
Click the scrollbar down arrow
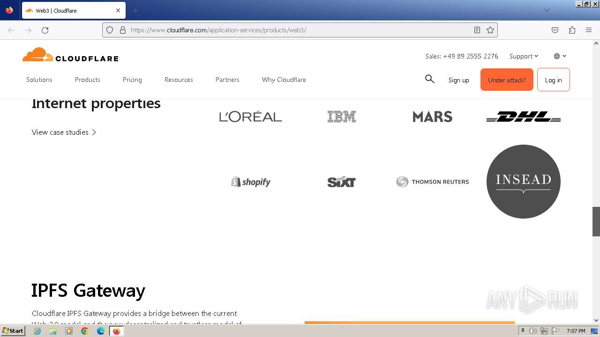[x=596, y=320]
